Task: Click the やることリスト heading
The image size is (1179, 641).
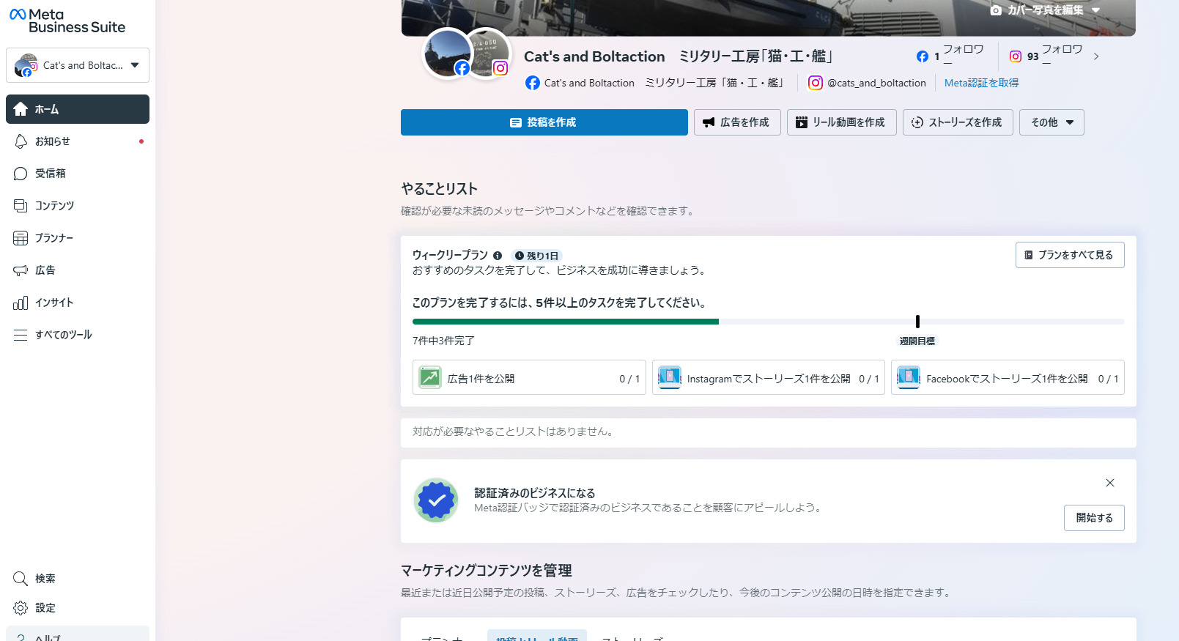Action: (439, 189)
